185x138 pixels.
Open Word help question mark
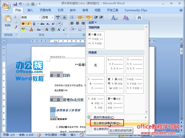(x=181, y=10)
